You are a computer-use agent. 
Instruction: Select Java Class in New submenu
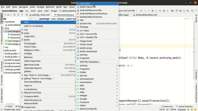tap(97, 3)
